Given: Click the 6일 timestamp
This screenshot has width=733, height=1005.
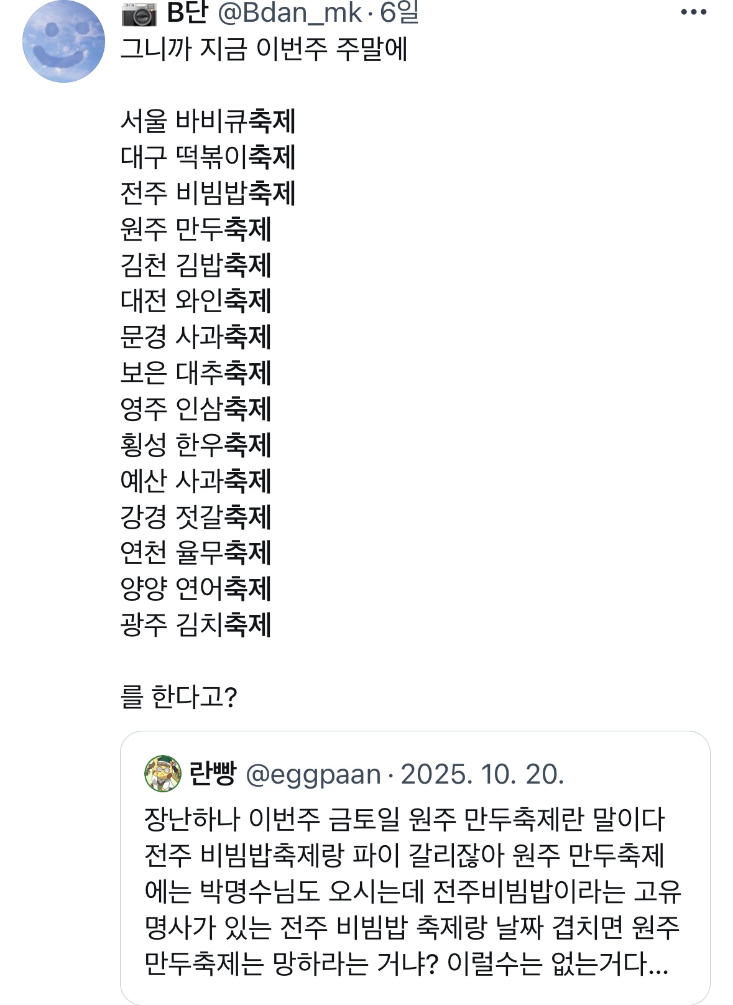Looking at the screenshot, I should (400, 12).
